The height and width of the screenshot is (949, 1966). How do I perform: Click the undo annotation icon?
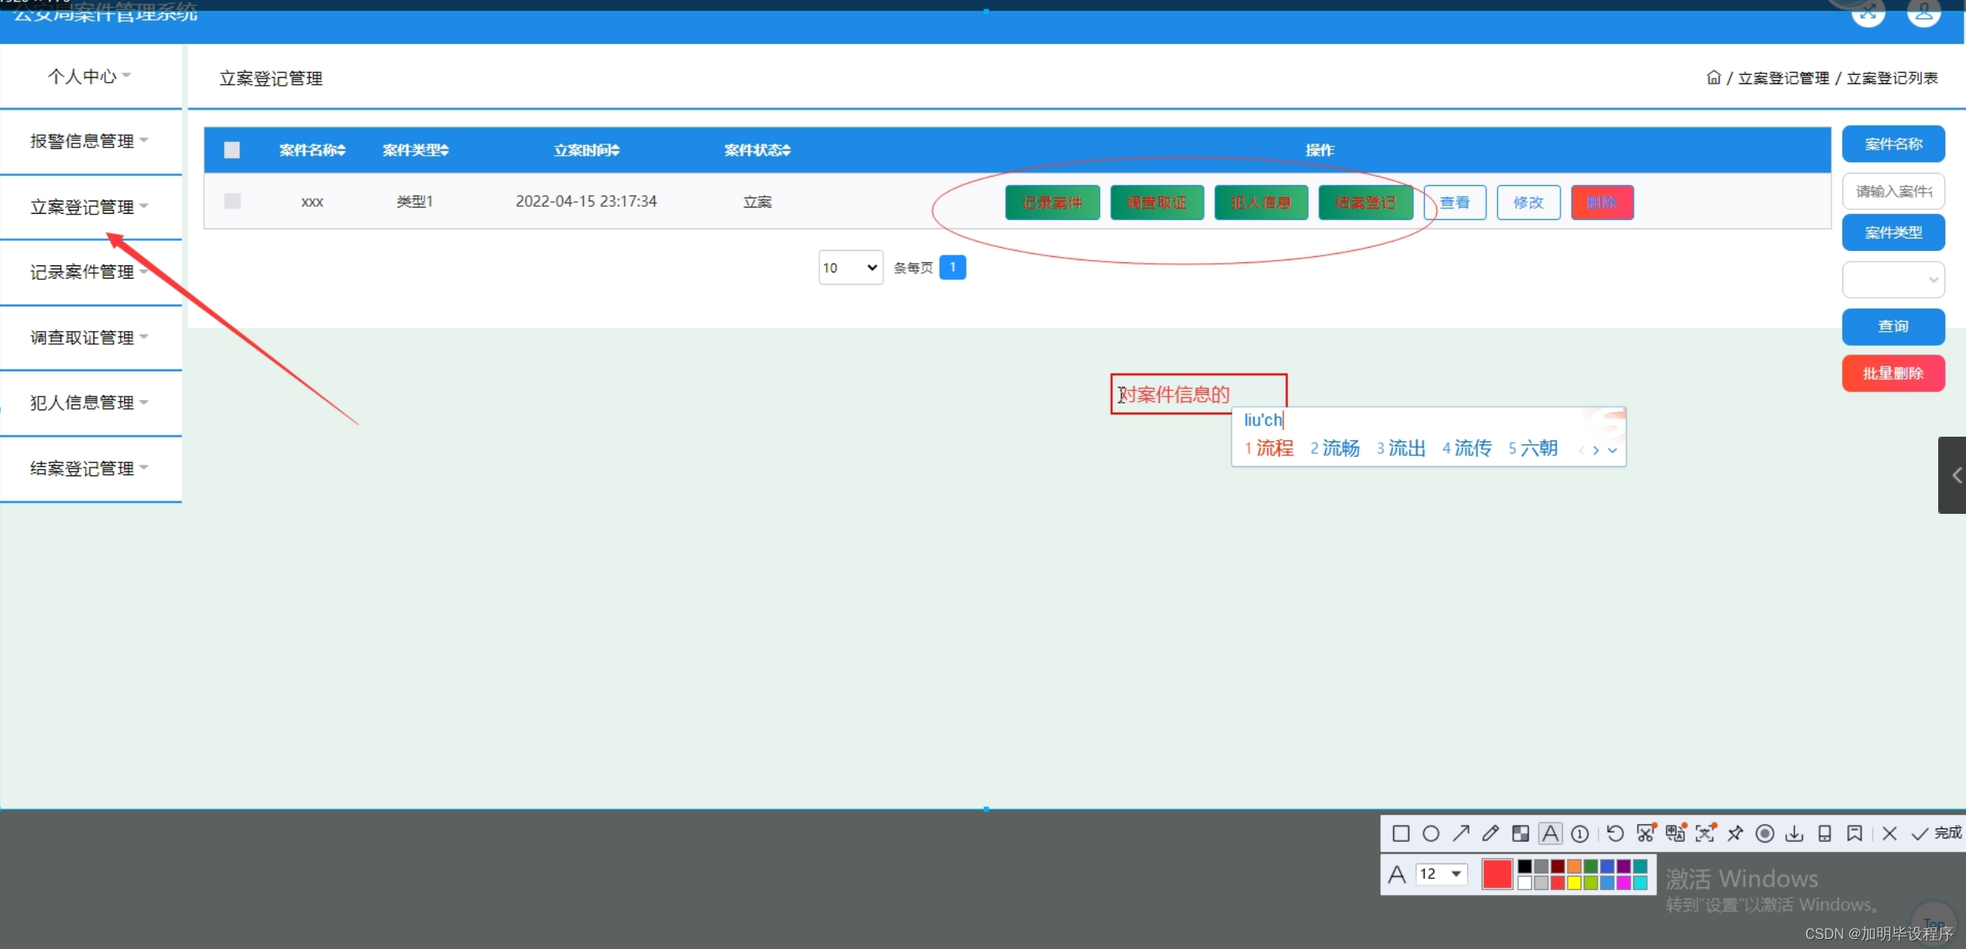pos(1615,834)
